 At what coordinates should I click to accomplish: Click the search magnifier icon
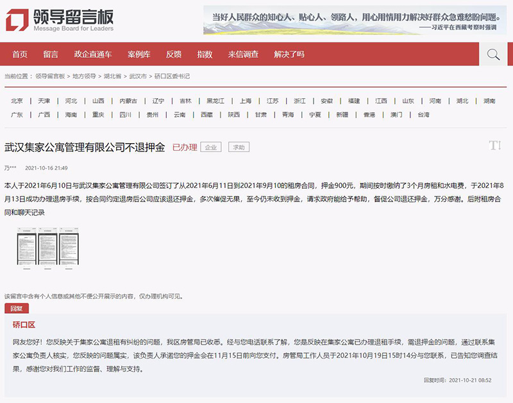pyautogui.click(x=492, y=55)
